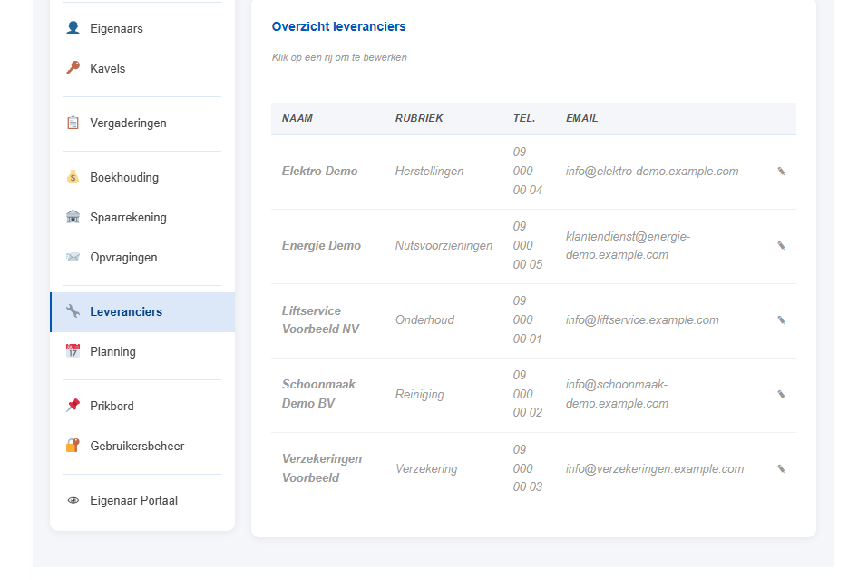Click the Kavels key icon
Viewport: 858px width, 580px height.
pos(73,68)
